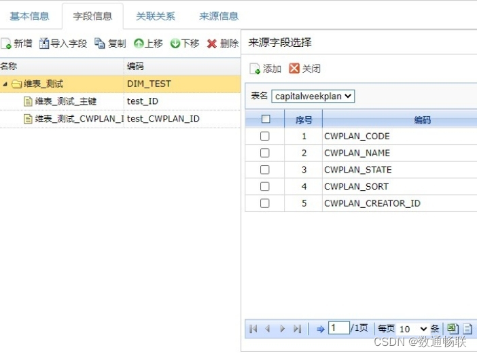The image size is (477, 354).
Task: Switch to the 字段信息 tab
Action: point(92,16)
